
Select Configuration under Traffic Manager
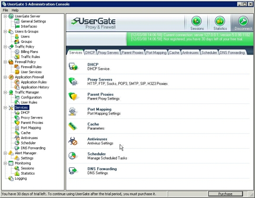(31, 97)
